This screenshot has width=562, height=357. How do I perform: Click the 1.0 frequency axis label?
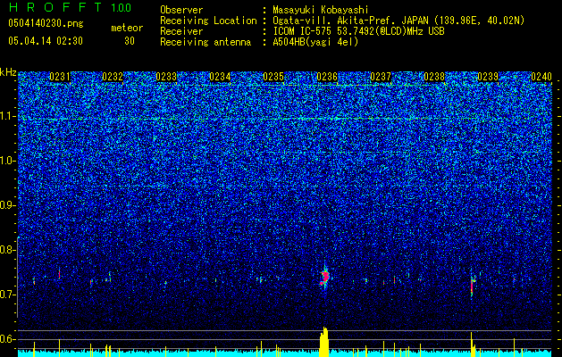click(x=8, y=161)
